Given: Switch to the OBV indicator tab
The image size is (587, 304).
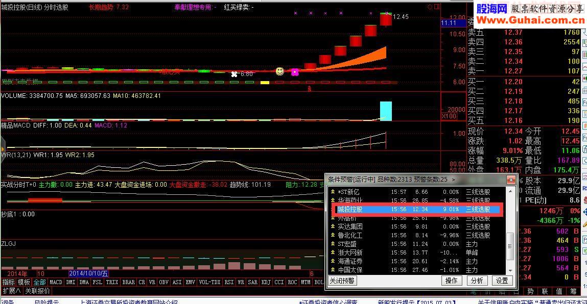Looking at the screenshot, I should point(163,282).
